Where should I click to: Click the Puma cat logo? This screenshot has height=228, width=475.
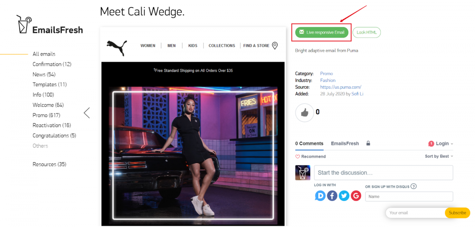tap(117, 48)
